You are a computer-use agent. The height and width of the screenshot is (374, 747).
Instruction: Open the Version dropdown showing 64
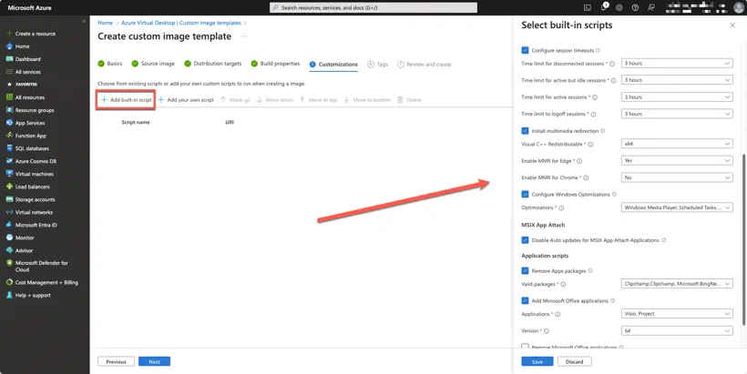click(x=677, y=330)
